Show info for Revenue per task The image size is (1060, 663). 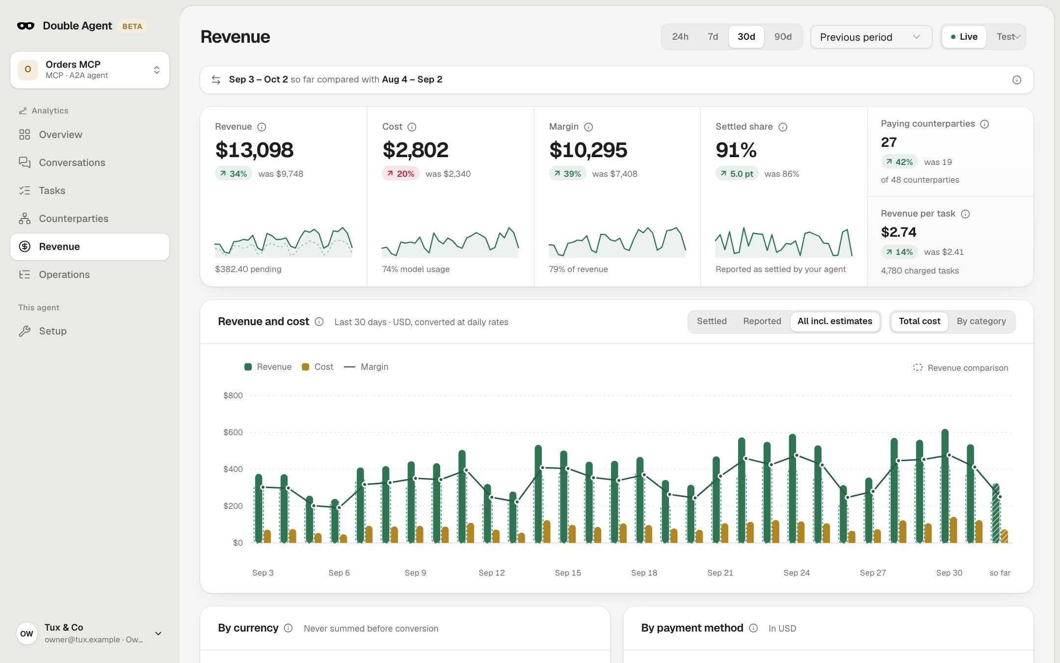point(965,214)
